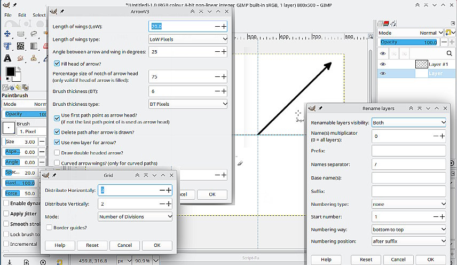Image resolution: width=457 pixels, height=265 pixels.
Task: Click Cancel in the Grid dialog
Action: 124,245
